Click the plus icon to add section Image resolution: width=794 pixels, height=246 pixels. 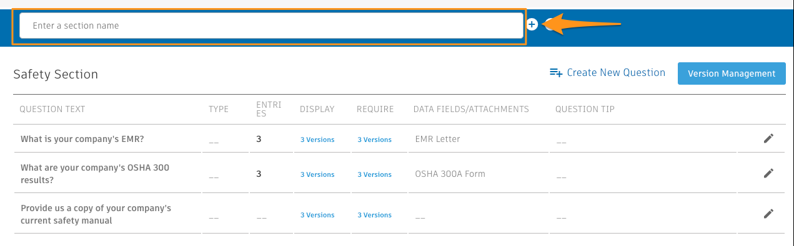coord(532,24)
